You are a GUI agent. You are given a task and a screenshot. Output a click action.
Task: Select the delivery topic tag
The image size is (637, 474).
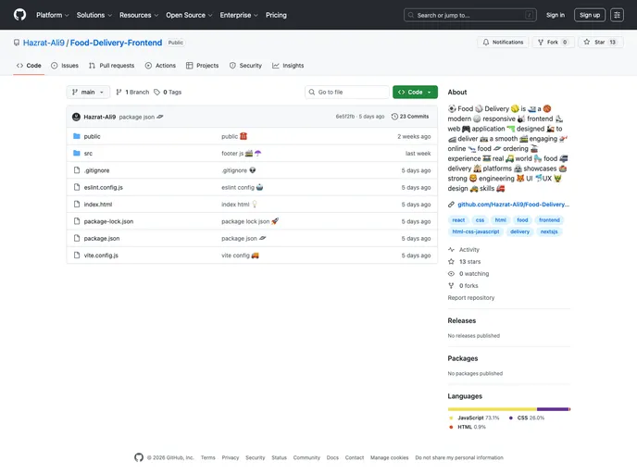tap(519, 232)
